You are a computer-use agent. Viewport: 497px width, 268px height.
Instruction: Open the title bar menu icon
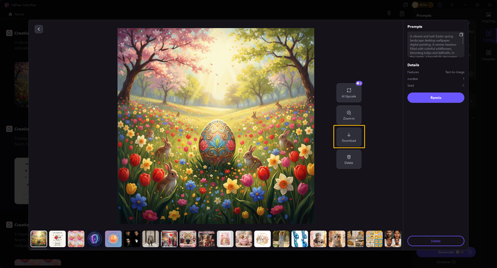pyautogui.click(x=452, y=5)
